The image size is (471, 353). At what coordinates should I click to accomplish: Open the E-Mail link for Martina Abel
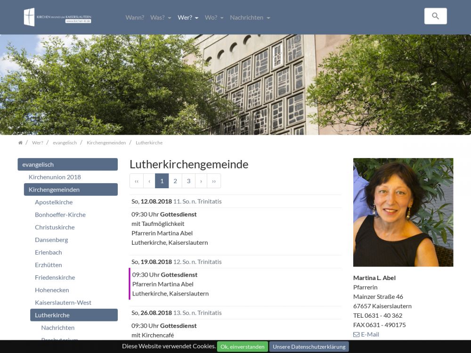(x=366, y=334)
